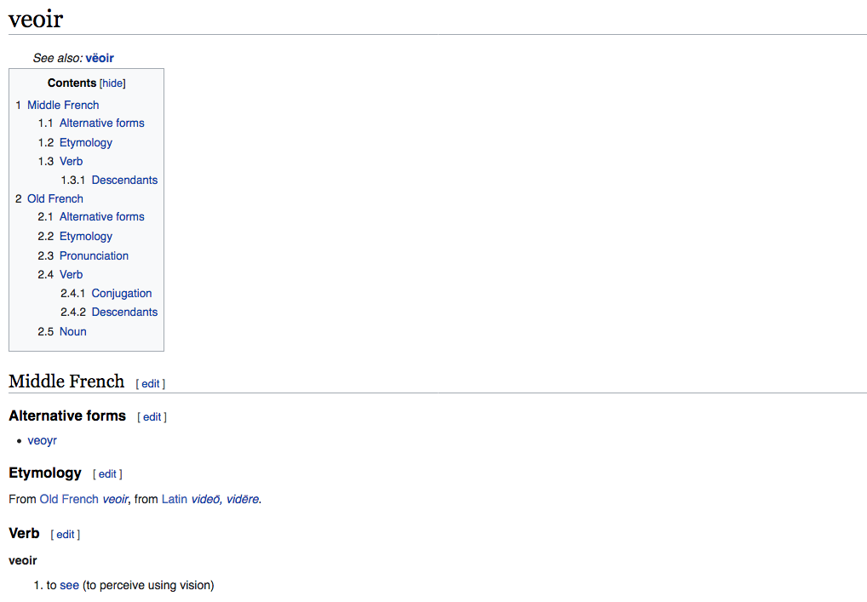Click edit next to Etymology heading
This screenshot has height=602, width=867.
pyautogui.click(x=107, y=474)
